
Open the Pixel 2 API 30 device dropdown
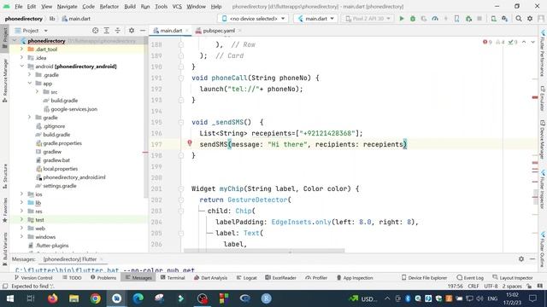(368, 19)
